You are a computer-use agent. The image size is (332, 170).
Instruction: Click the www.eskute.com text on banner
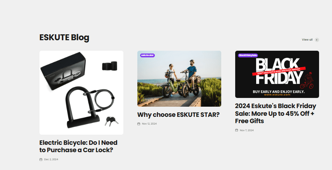pyautogui.click(x=277, y=95)
